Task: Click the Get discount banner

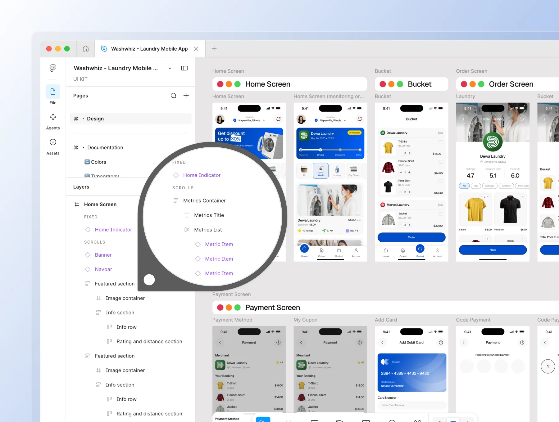Action: [x=249, y=143]
